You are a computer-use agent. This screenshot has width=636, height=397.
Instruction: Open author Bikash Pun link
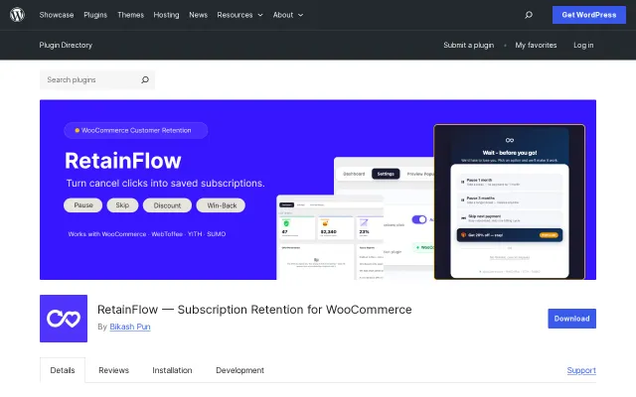click(x=130, y=327)
